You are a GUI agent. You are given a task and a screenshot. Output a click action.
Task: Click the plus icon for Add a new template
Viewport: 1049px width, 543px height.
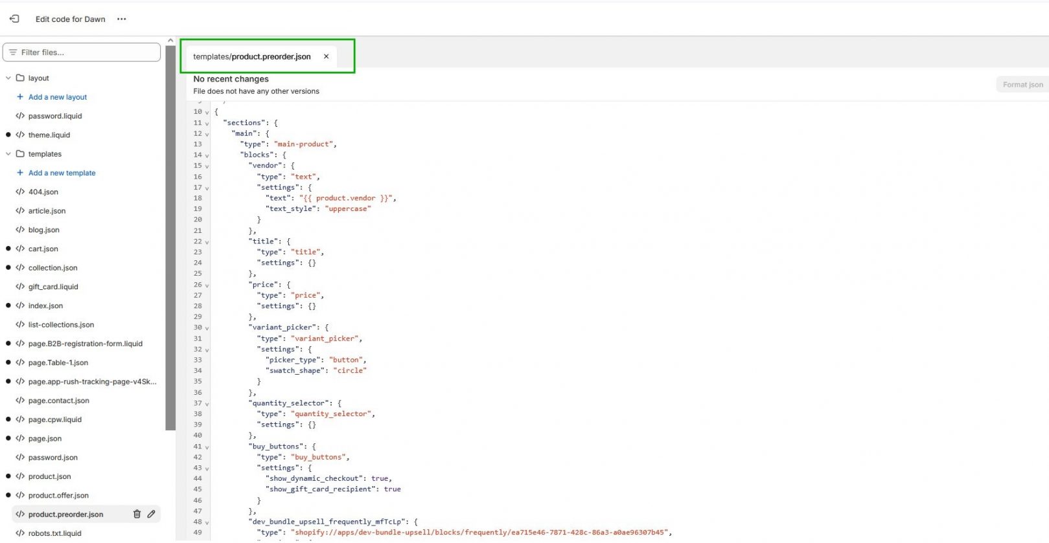(20, 173)
